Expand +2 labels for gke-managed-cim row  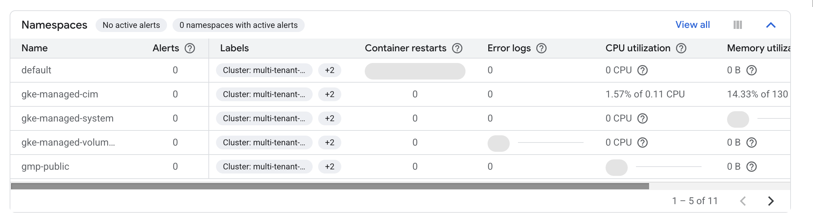click(330, 94)
